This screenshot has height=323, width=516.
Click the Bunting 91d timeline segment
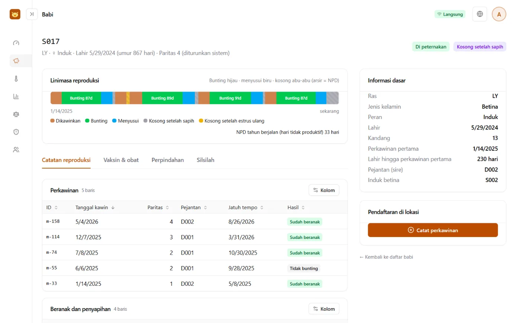tap(230, 98)
